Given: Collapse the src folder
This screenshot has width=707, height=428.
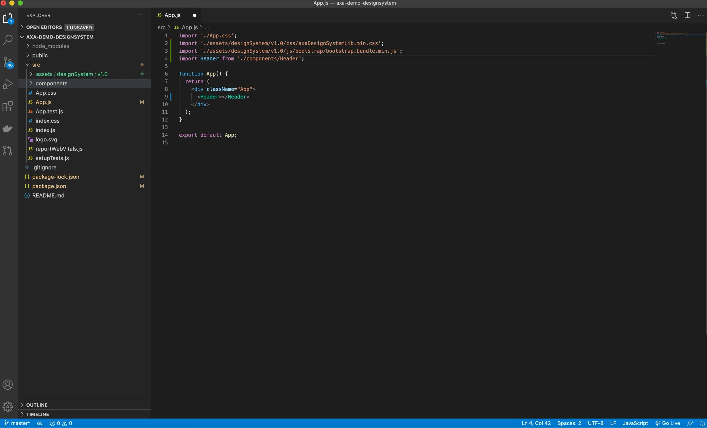Looking at the screenshot, I should pos(36,65).
